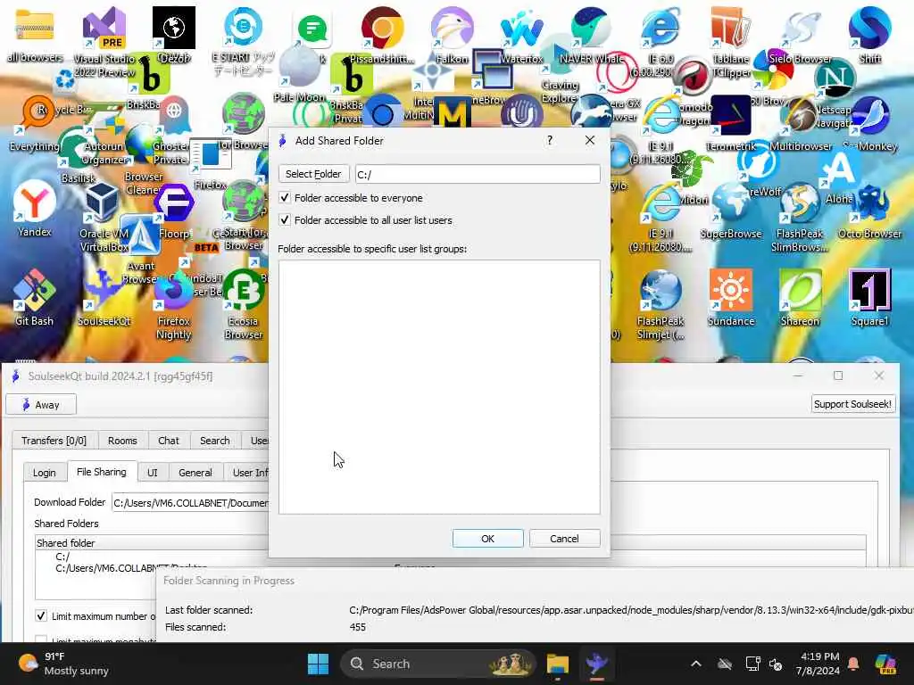This screenshot has height=685, width=914.
Task: Launch Visual Studio 2022 Preview icon
Action: point(104,41)
